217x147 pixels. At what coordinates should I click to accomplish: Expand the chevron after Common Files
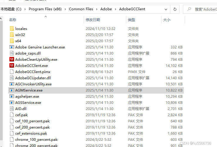click(x=97, y=9)
